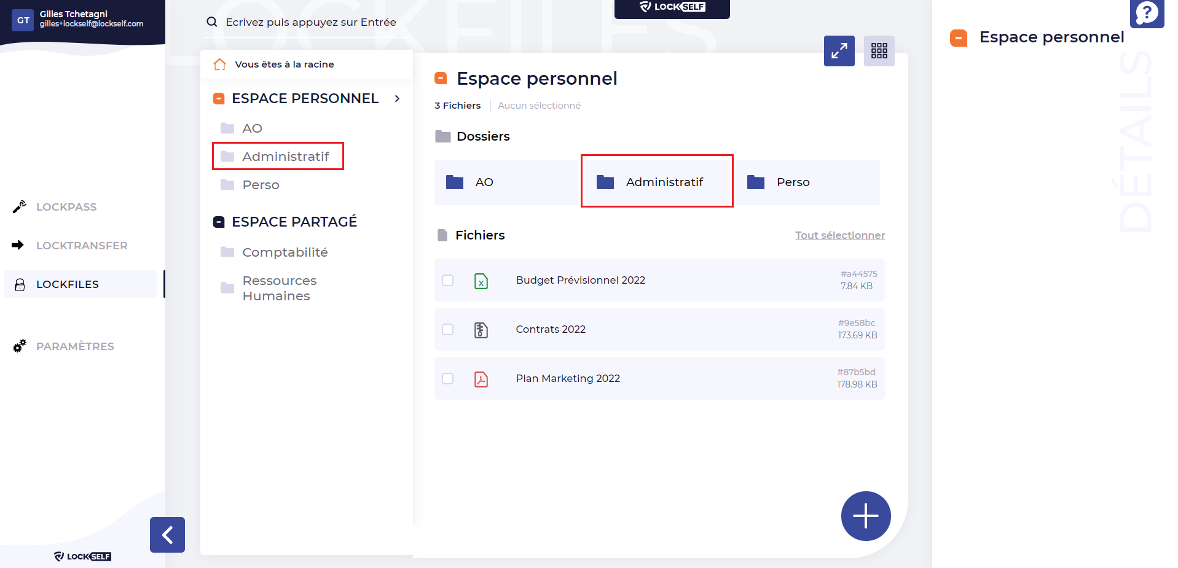Select Perso in the folder tree
This screenshot has width=1178, height=568.
pyautogui.click(x=261, y=185)
